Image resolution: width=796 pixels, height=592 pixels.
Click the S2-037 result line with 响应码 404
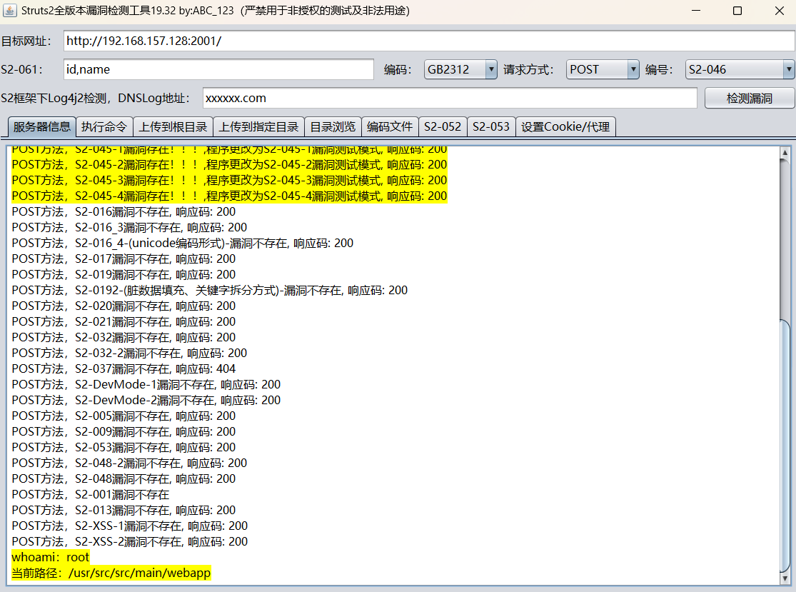(124, 369)
